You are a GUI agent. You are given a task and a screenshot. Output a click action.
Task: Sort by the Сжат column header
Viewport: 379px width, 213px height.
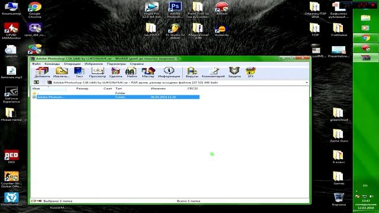click(108, 89)
